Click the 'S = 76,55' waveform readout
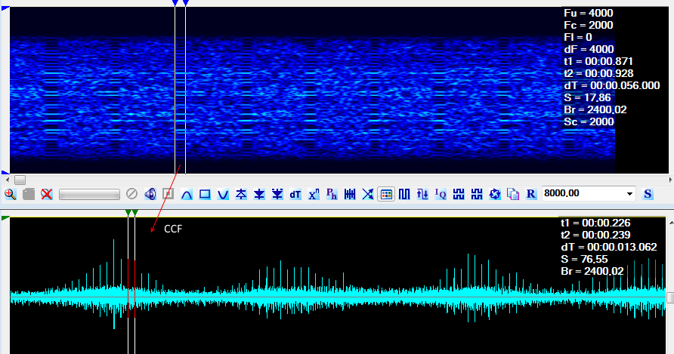 point(584,259)
